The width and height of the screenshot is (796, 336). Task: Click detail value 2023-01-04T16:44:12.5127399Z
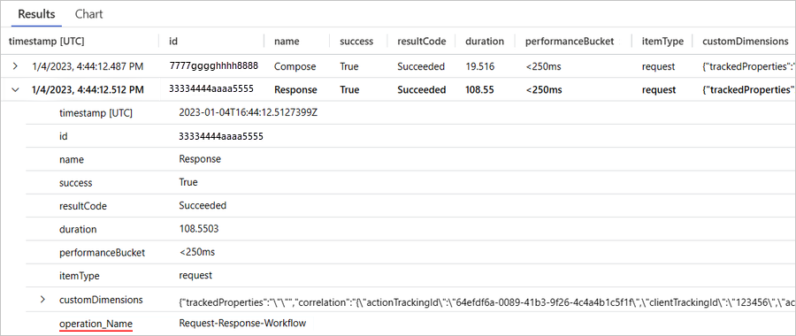[x=249, y=112]
